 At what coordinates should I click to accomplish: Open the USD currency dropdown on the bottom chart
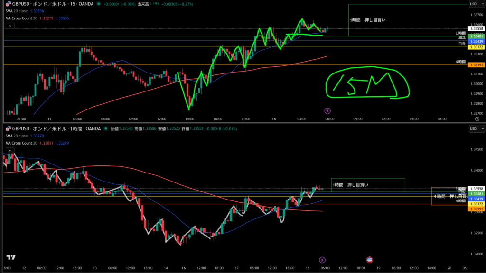(476, 128)
